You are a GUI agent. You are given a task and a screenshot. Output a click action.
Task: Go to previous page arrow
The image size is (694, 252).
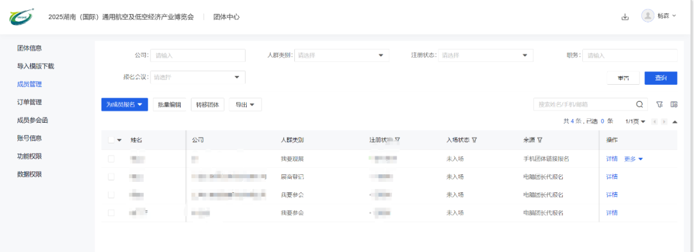(x=654, y=122)
